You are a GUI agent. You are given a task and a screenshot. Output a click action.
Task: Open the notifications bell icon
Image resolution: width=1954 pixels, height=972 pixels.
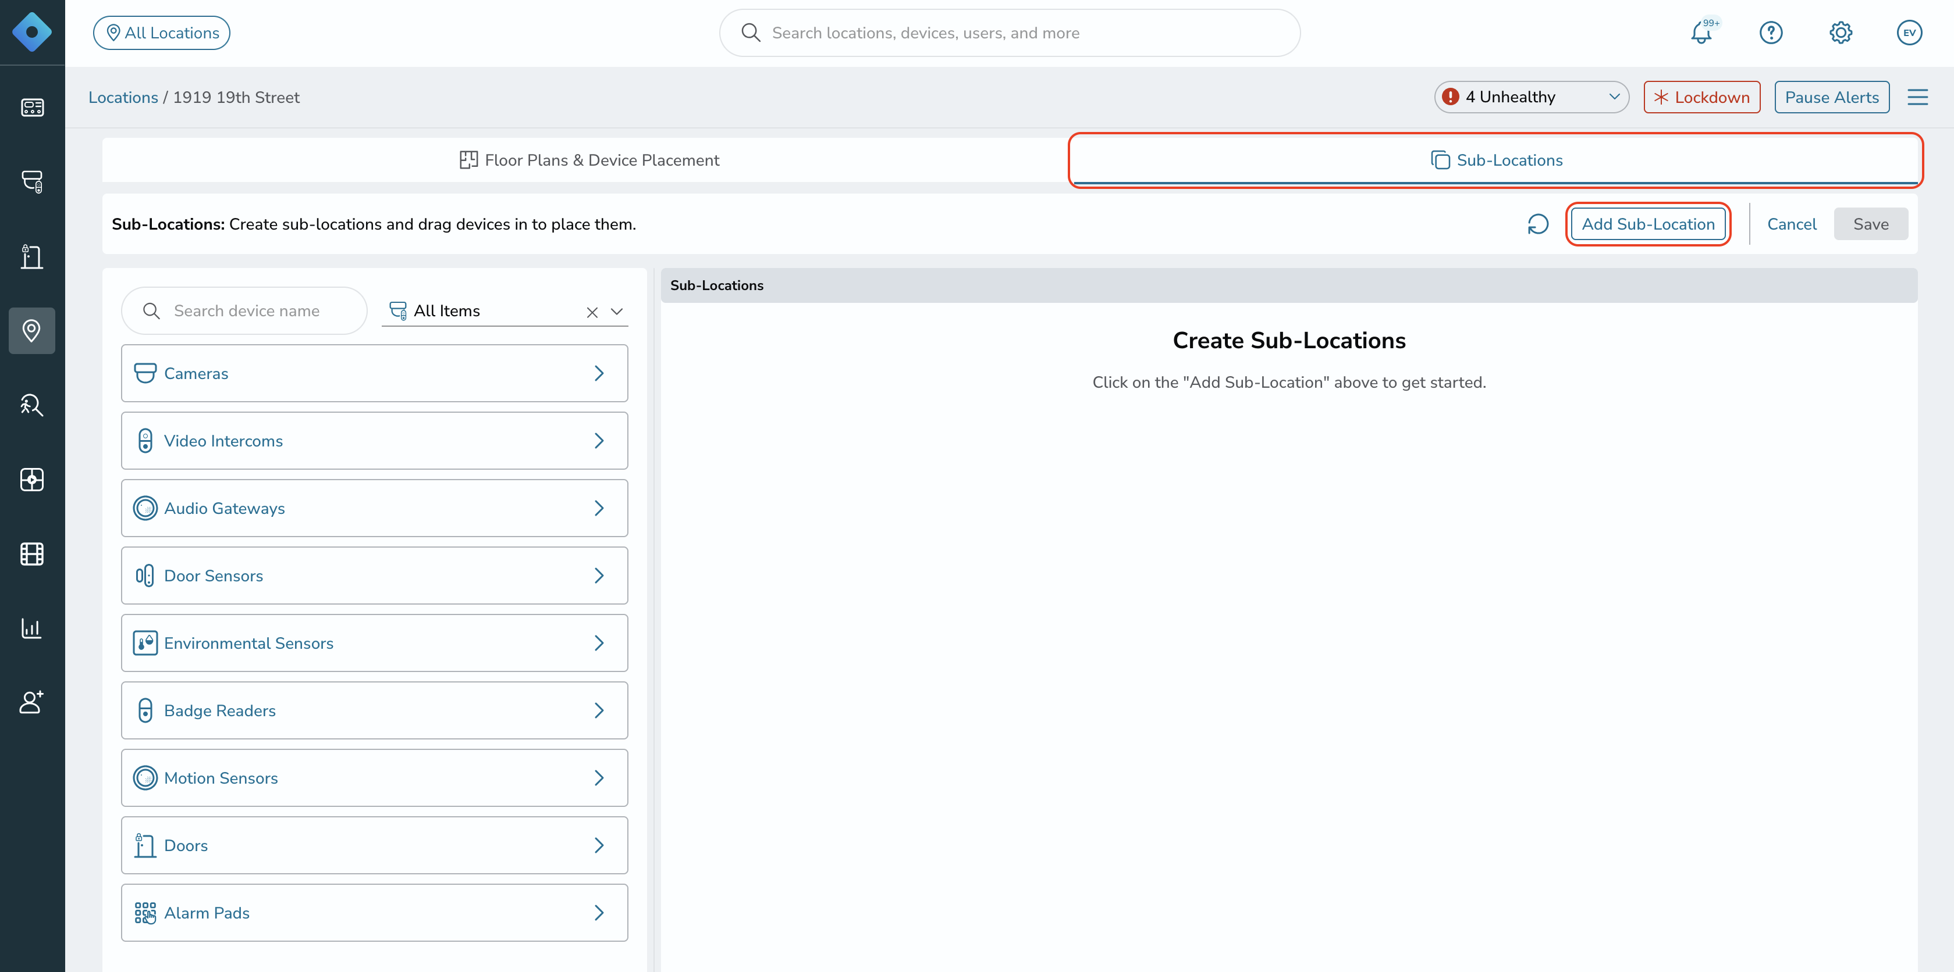tap(1701, 33)
